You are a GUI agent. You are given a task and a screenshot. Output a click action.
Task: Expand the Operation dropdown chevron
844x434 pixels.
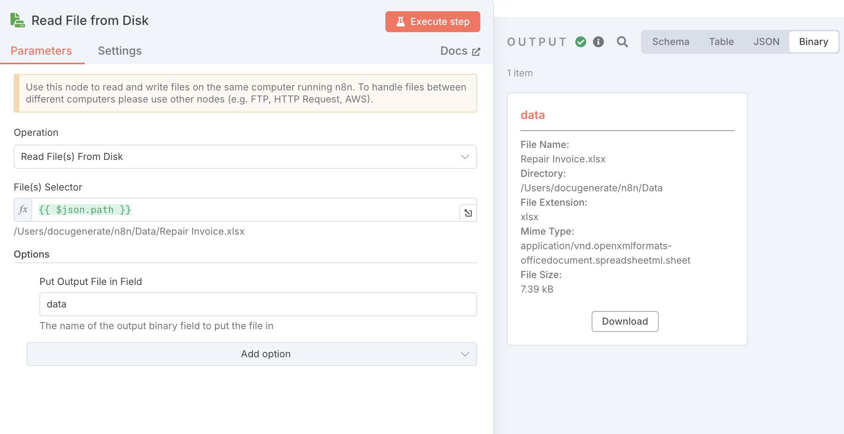click(465, 157)
